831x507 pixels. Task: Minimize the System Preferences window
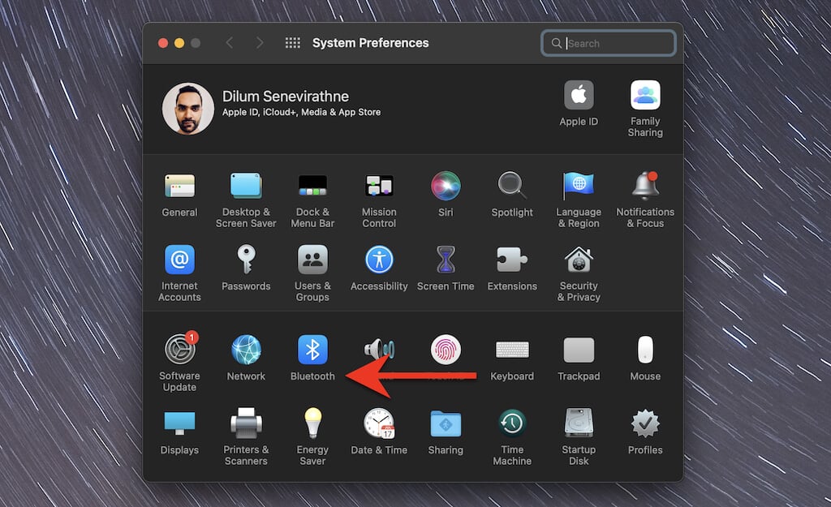point(179,43)
